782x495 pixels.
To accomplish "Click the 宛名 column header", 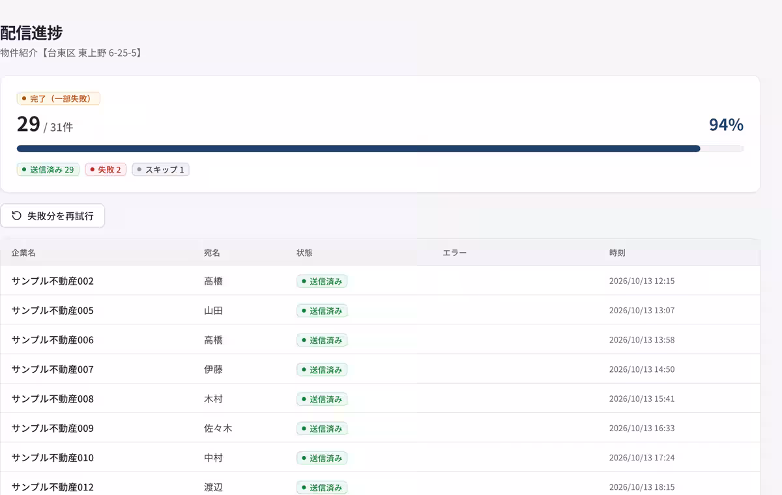I will pos(212,253).
